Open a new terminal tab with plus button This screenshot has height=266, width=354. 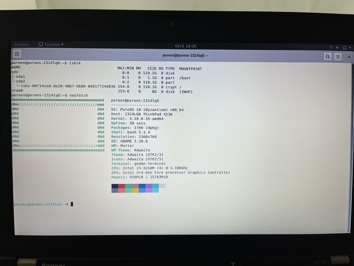pyautogui.click(x=17, y=54)
